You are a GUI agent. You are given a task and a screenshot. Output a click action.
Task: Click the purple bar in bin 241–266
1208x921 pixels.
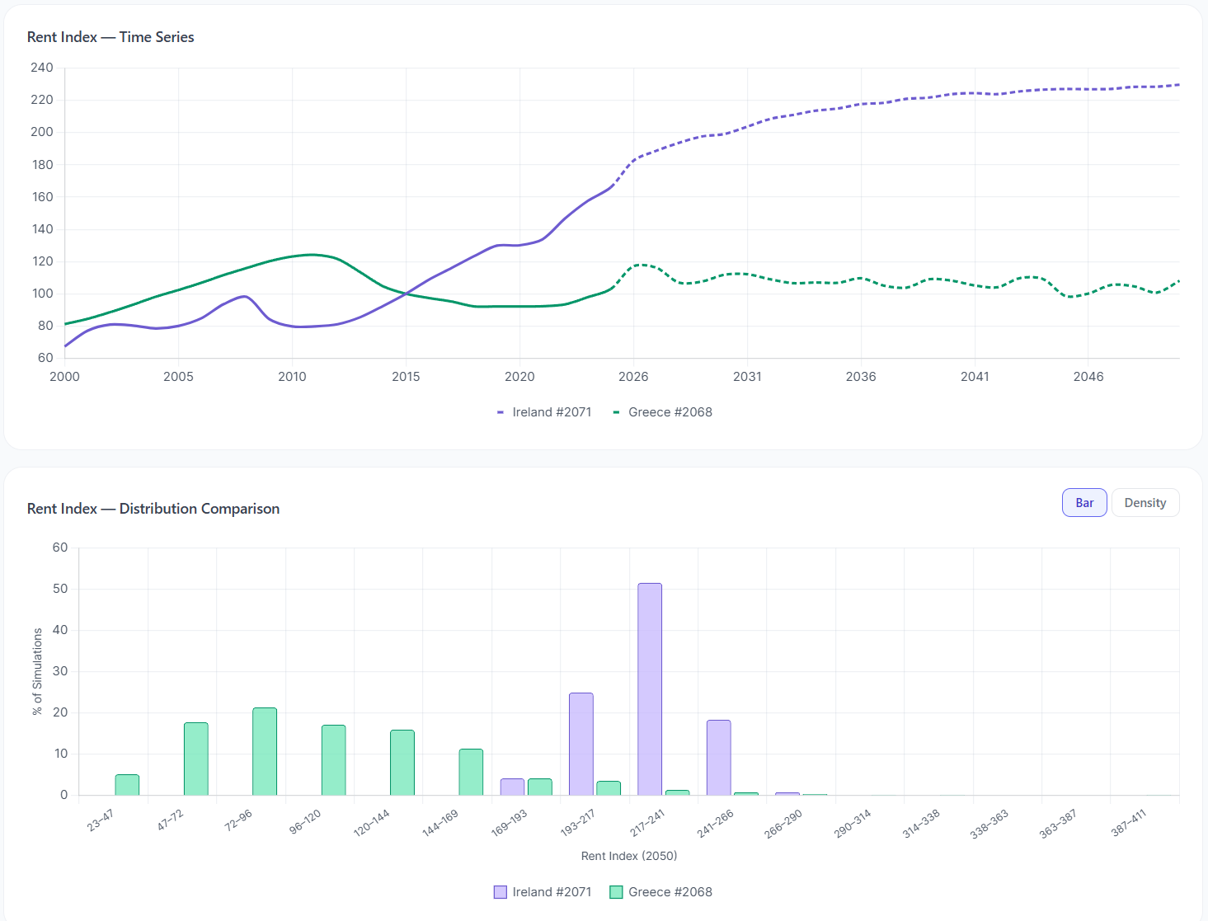click(x=719, y=759)
